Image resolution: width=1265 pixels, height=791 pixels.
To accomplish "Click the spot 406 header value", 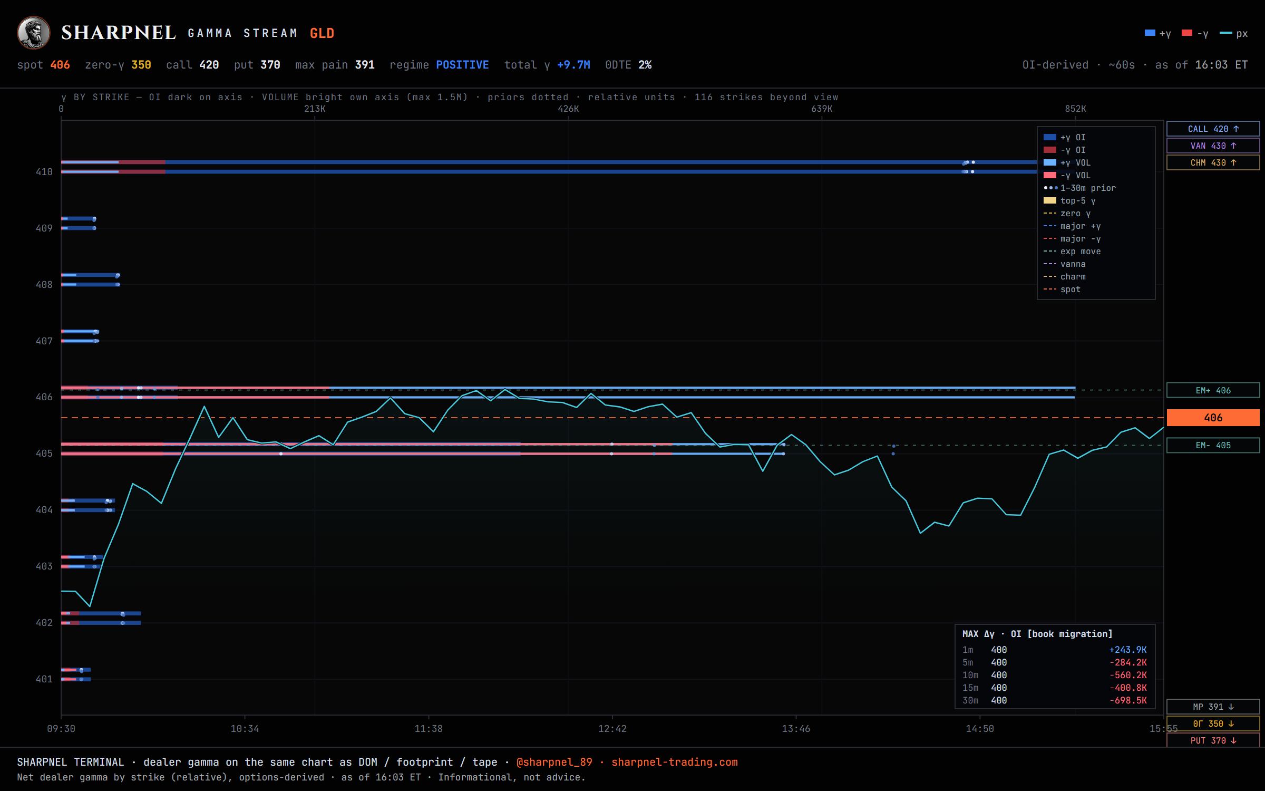I will click(x=60, y=64).
